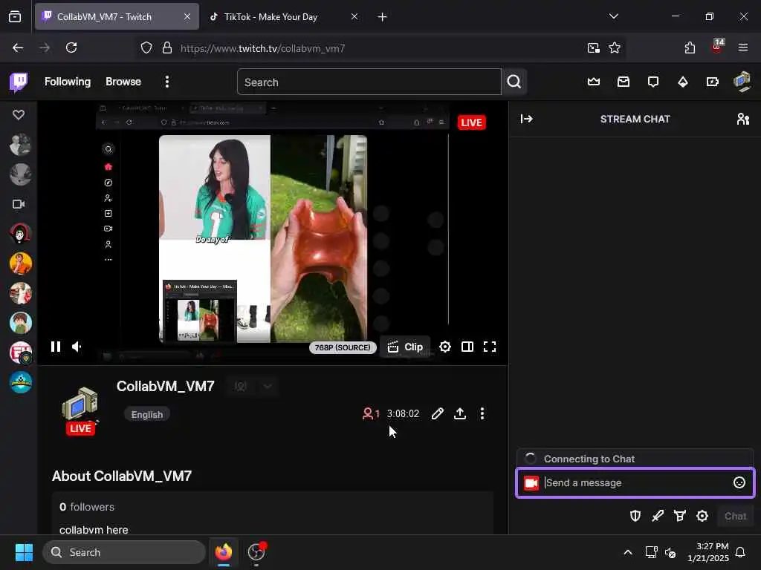
Task: Click the Get Bits diamond icon
Action: [683, 82]
